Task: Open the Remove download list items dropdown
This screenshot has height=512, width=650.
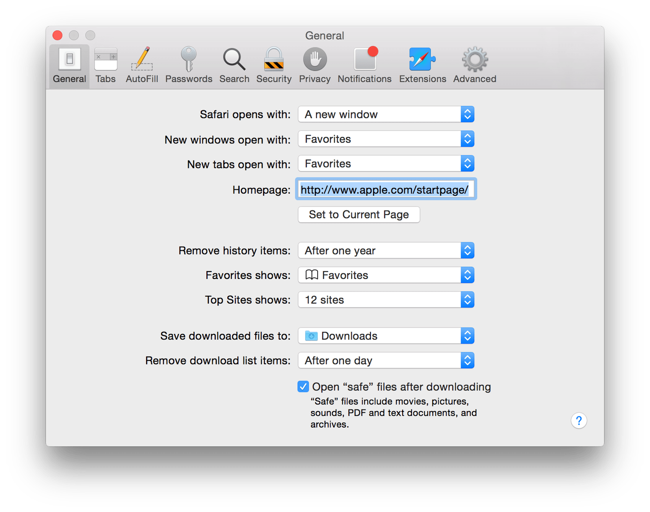Action: (x=386, y=360)
